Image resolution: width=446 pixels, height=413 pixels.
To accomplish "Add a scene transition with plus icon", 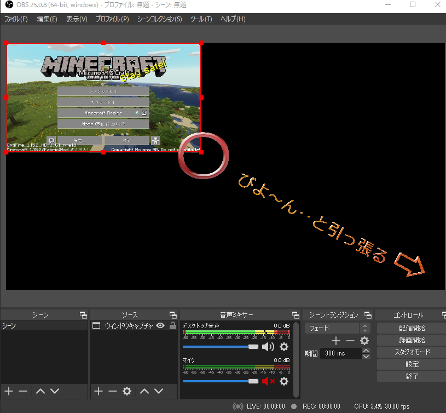I will (x=336, y=340).
